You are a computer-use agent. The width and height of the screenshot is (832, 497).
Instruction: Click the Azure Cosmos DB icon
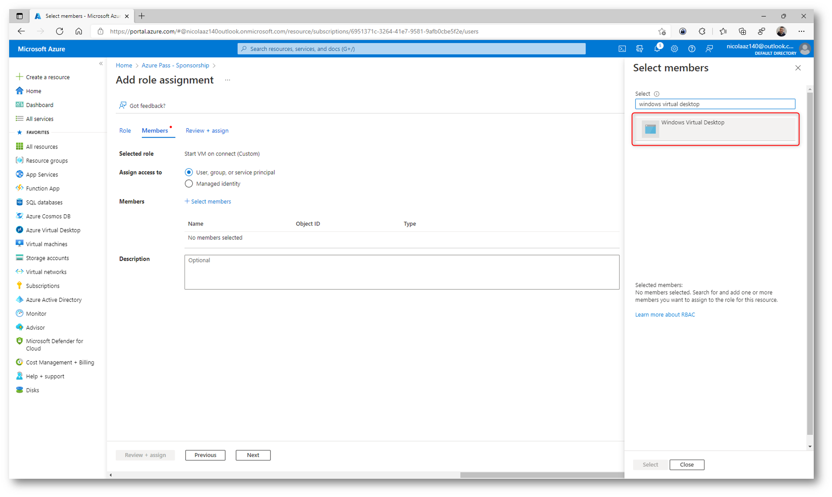tap(19, 216)
